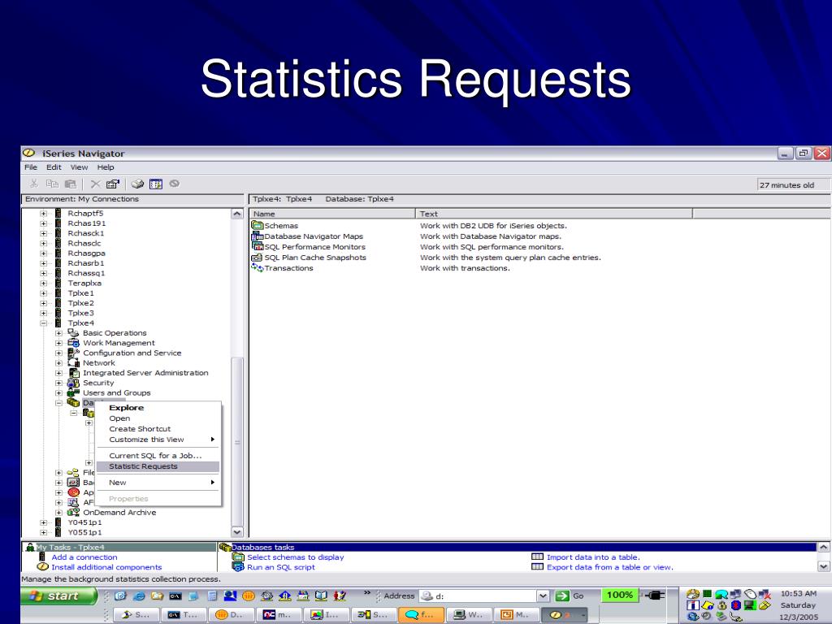The image size is (832, 624).
Task: Click tree scrollbar up arrow
Action: [237, 214]
